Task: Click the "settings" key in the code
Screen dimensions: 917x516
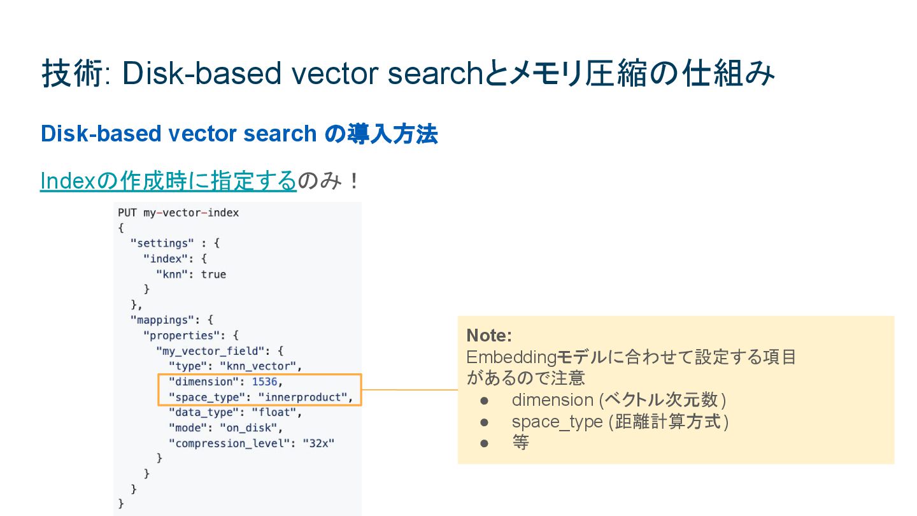Action: point(161,243)
